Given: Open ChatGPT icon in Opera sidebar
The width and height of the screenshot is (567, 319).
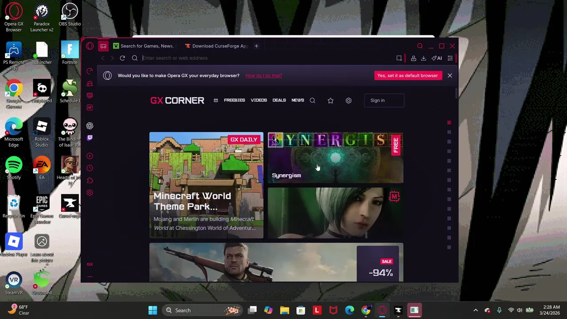Looking at the screenshot, I should (90, 126).
